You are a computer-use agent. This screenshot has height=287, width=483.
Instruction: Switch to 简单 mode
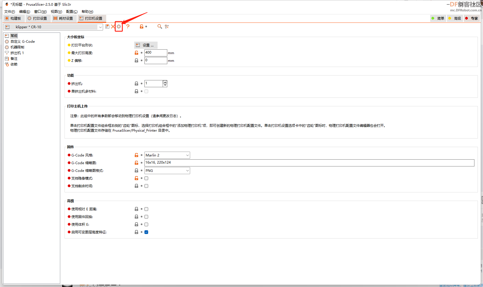[438, 18]
